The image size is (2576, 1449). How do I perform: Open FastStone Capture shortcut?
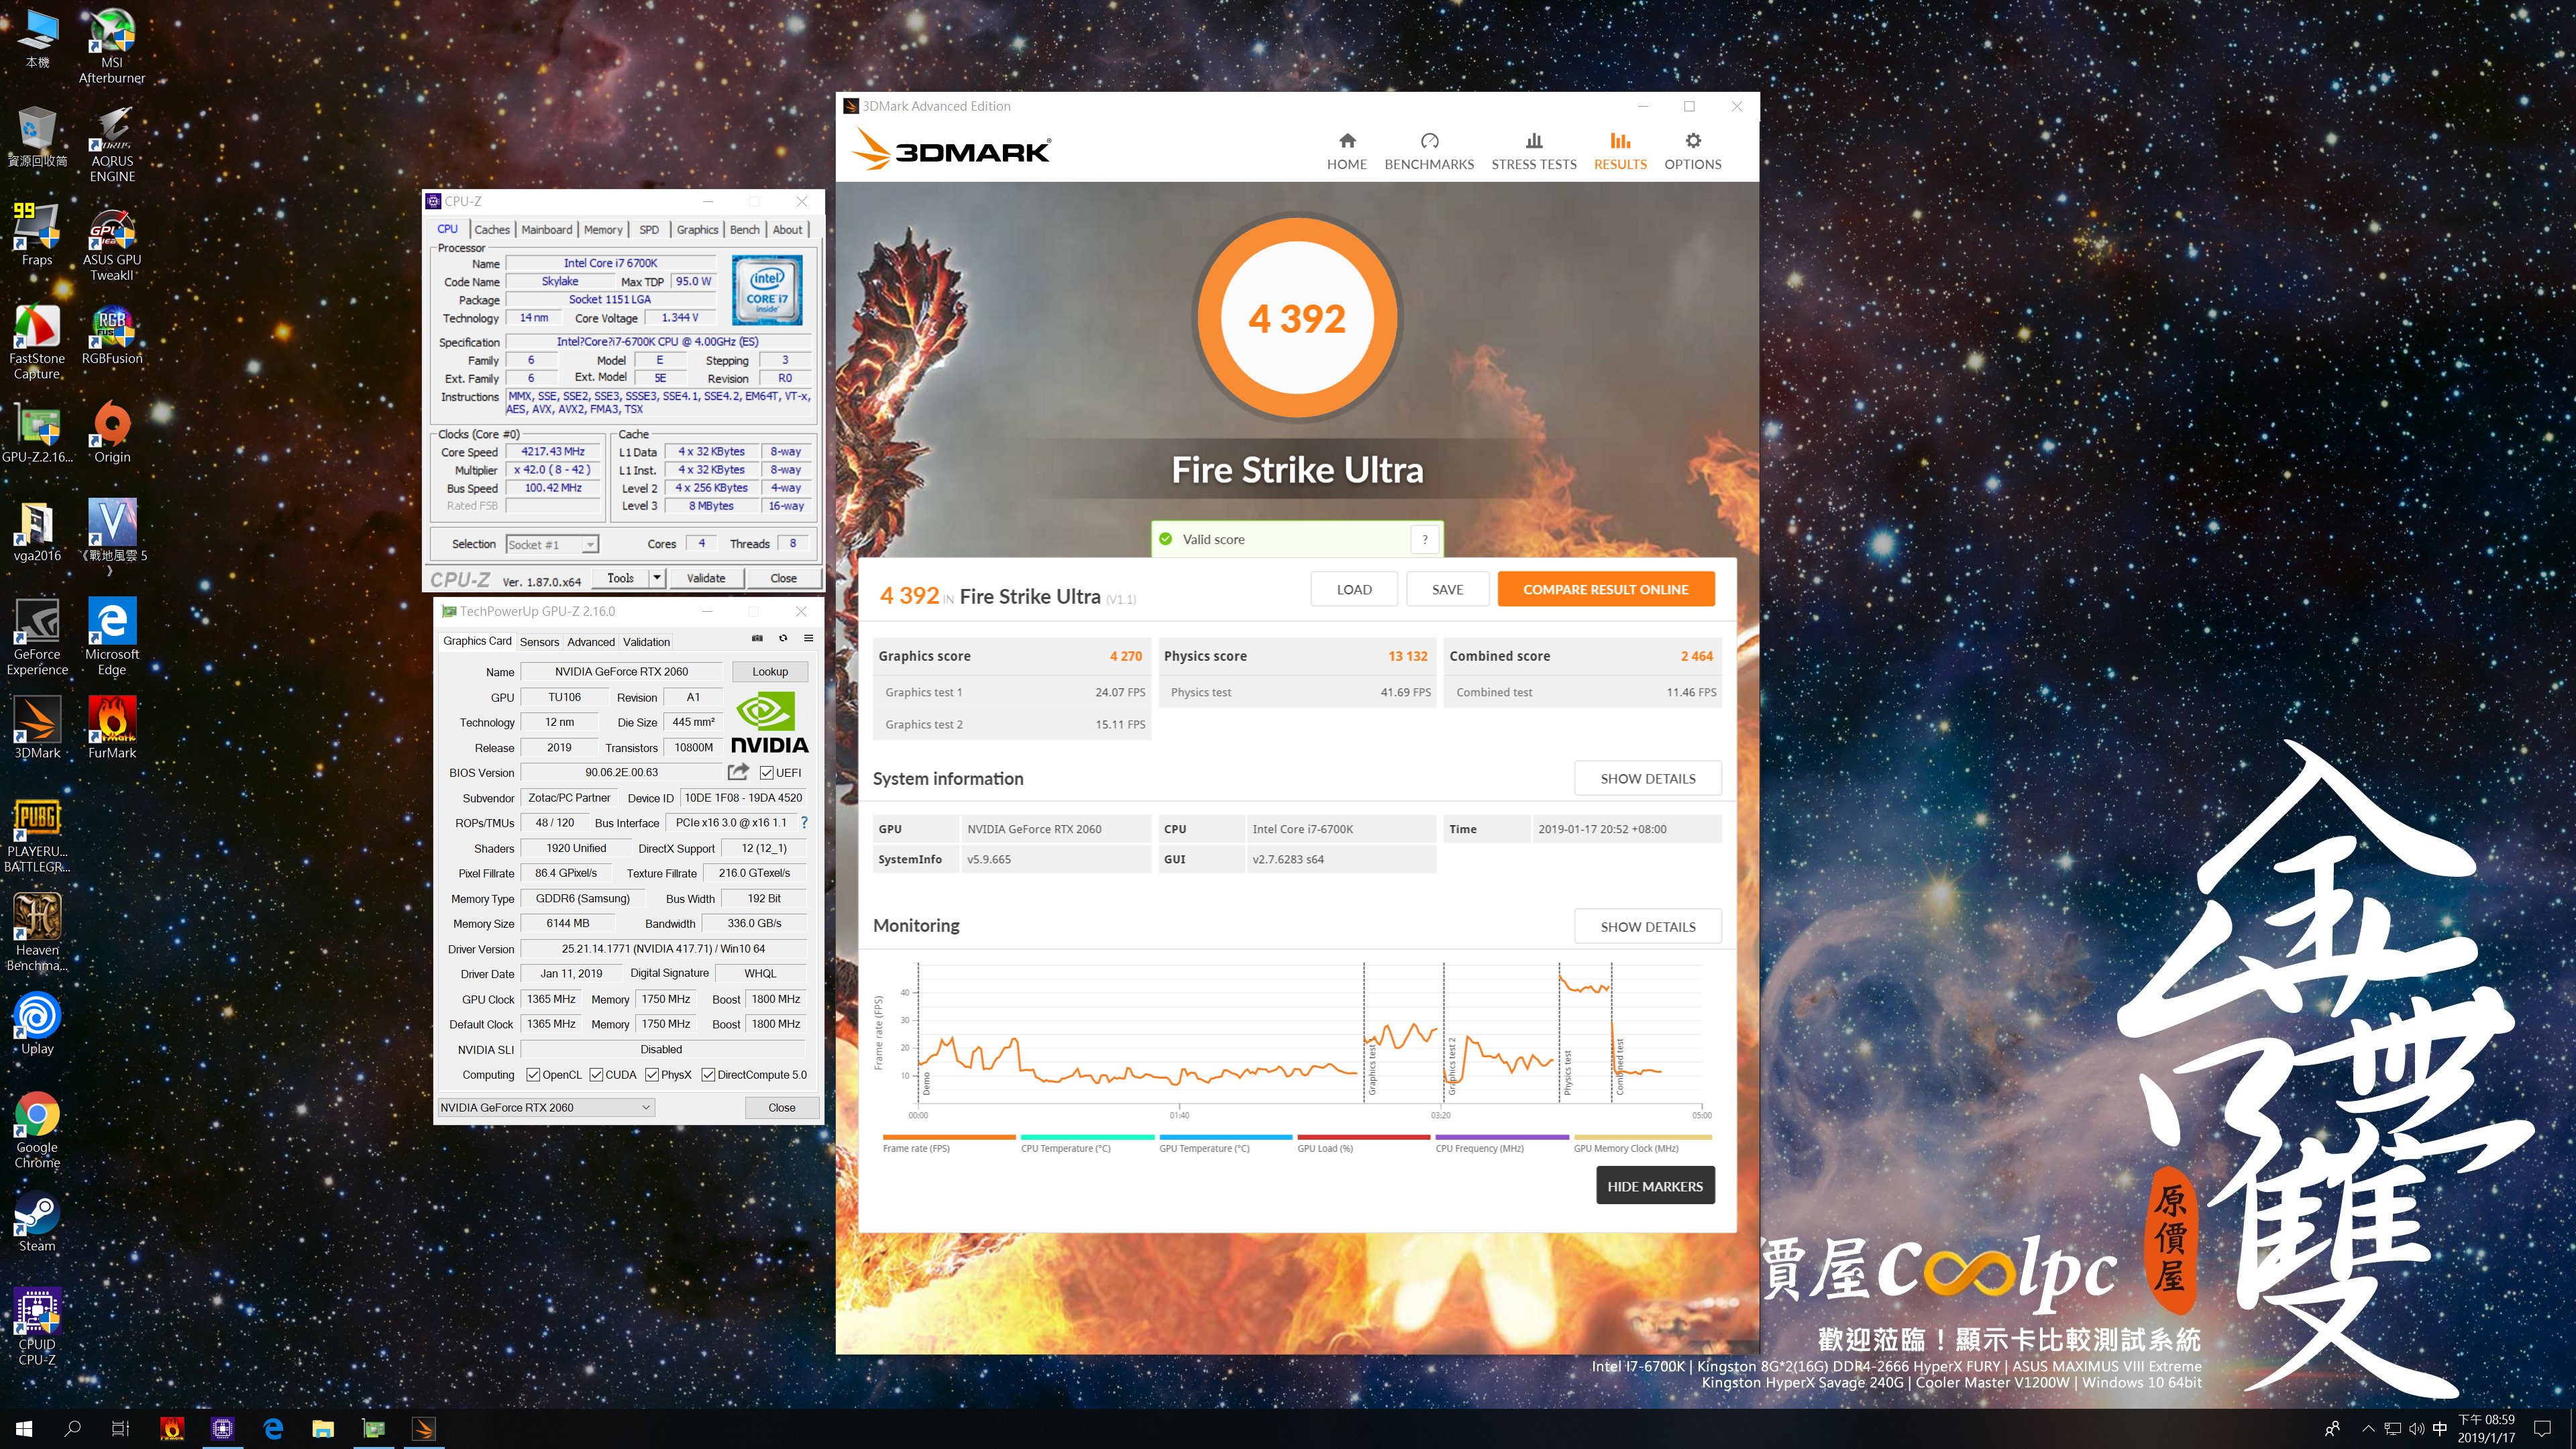(x=37, y=342)
